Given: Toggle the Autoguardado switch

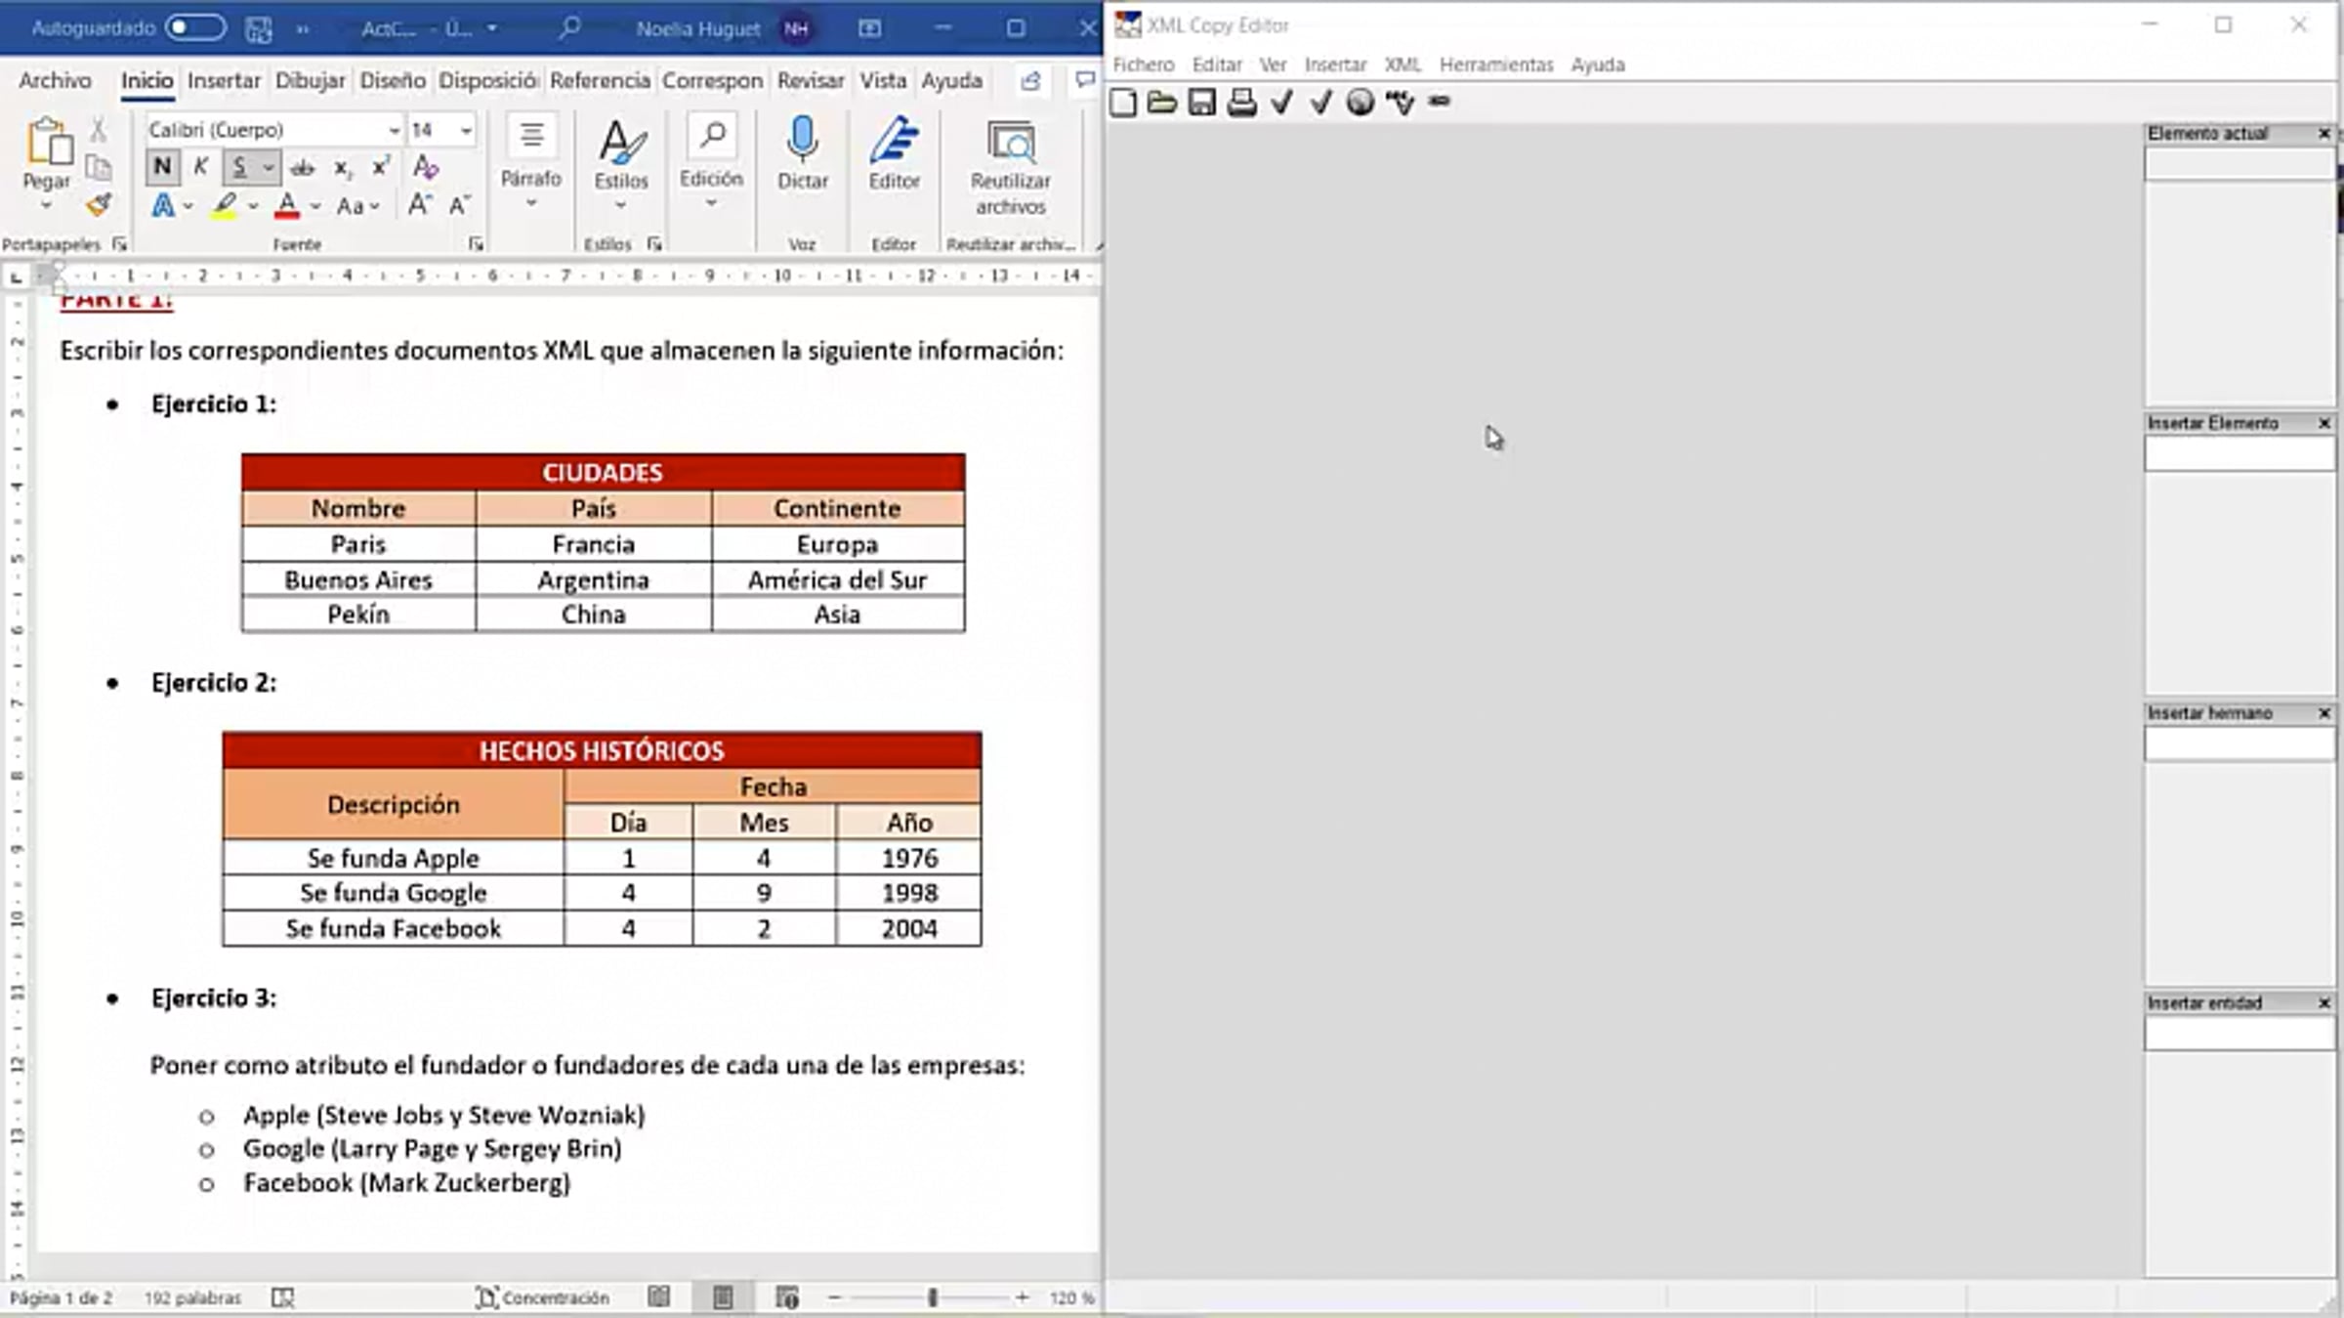Looking at the screenshot, I should point(194,27).
